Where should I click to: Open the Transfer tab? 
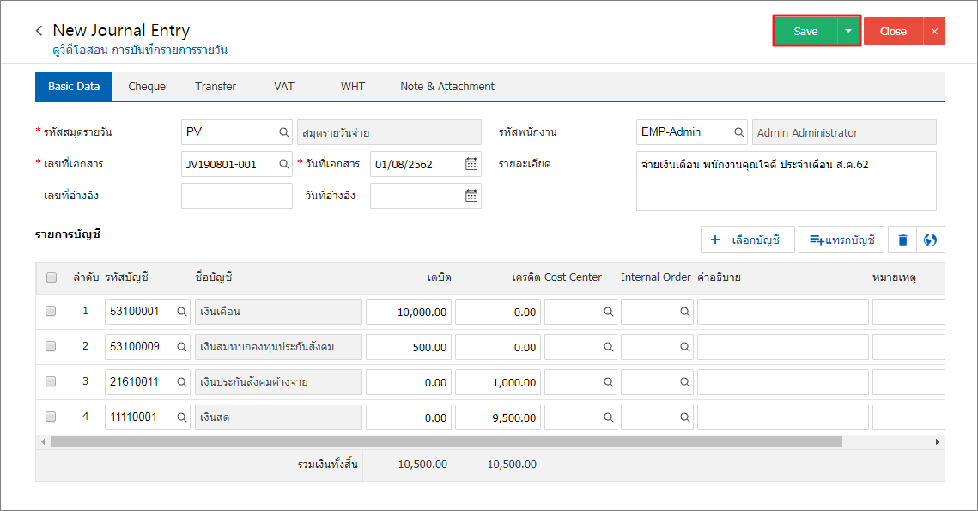coord(216,87)
